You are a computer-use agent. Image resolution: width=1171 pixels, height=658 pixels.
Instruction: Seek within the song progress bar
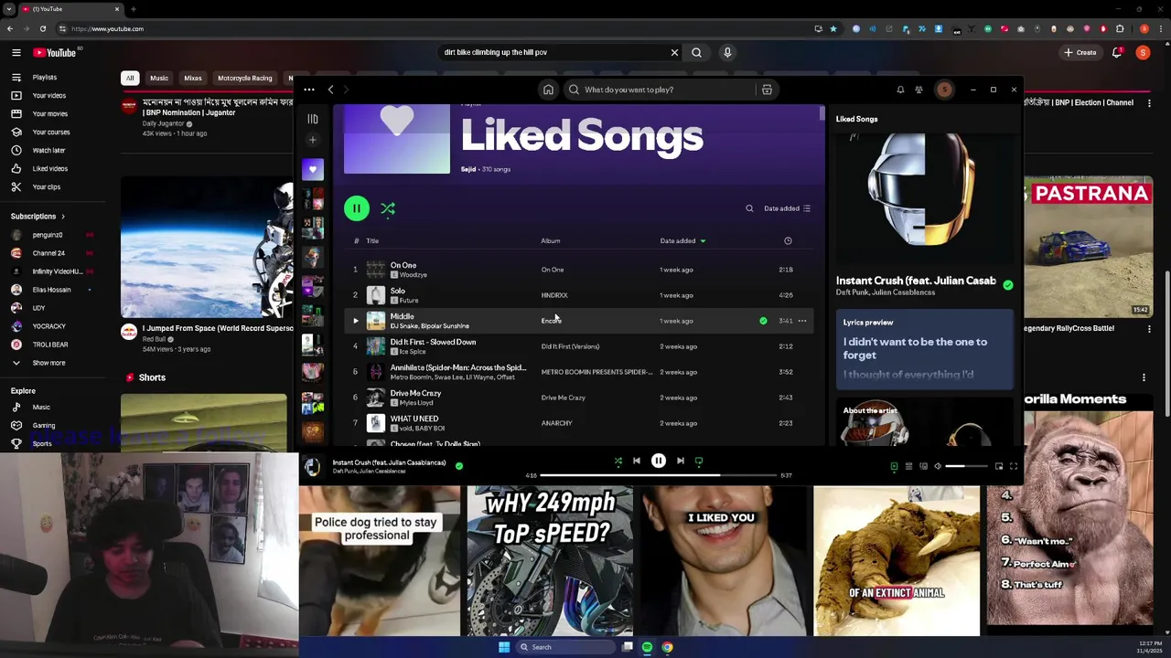click(x=658, y=475)
